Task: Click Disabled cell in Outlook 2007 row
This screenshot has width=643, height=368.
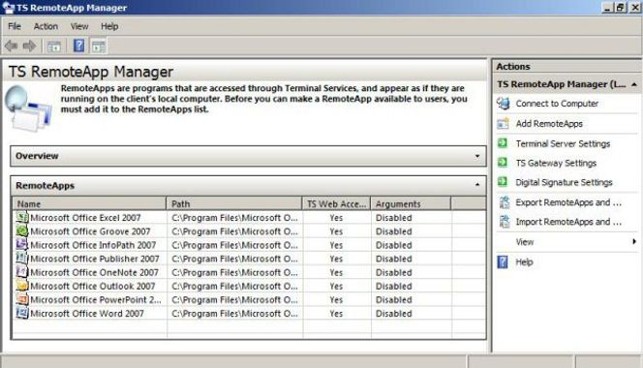Action: 394,286
